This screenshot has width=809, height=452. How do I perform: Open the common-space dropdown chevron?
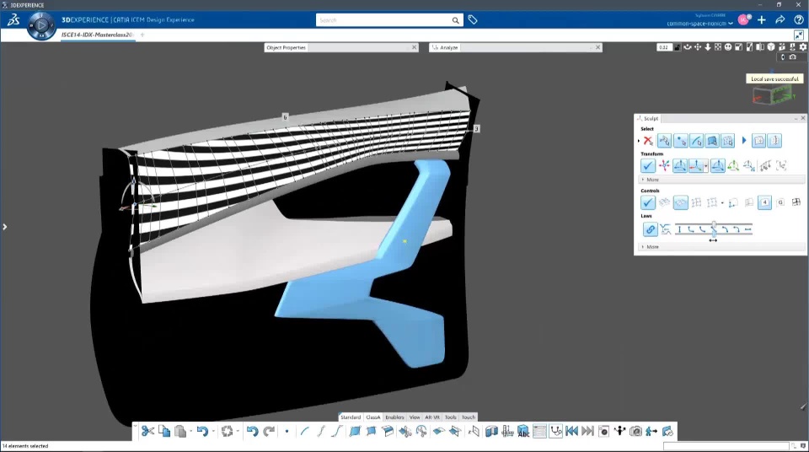[x=731, y=24]
